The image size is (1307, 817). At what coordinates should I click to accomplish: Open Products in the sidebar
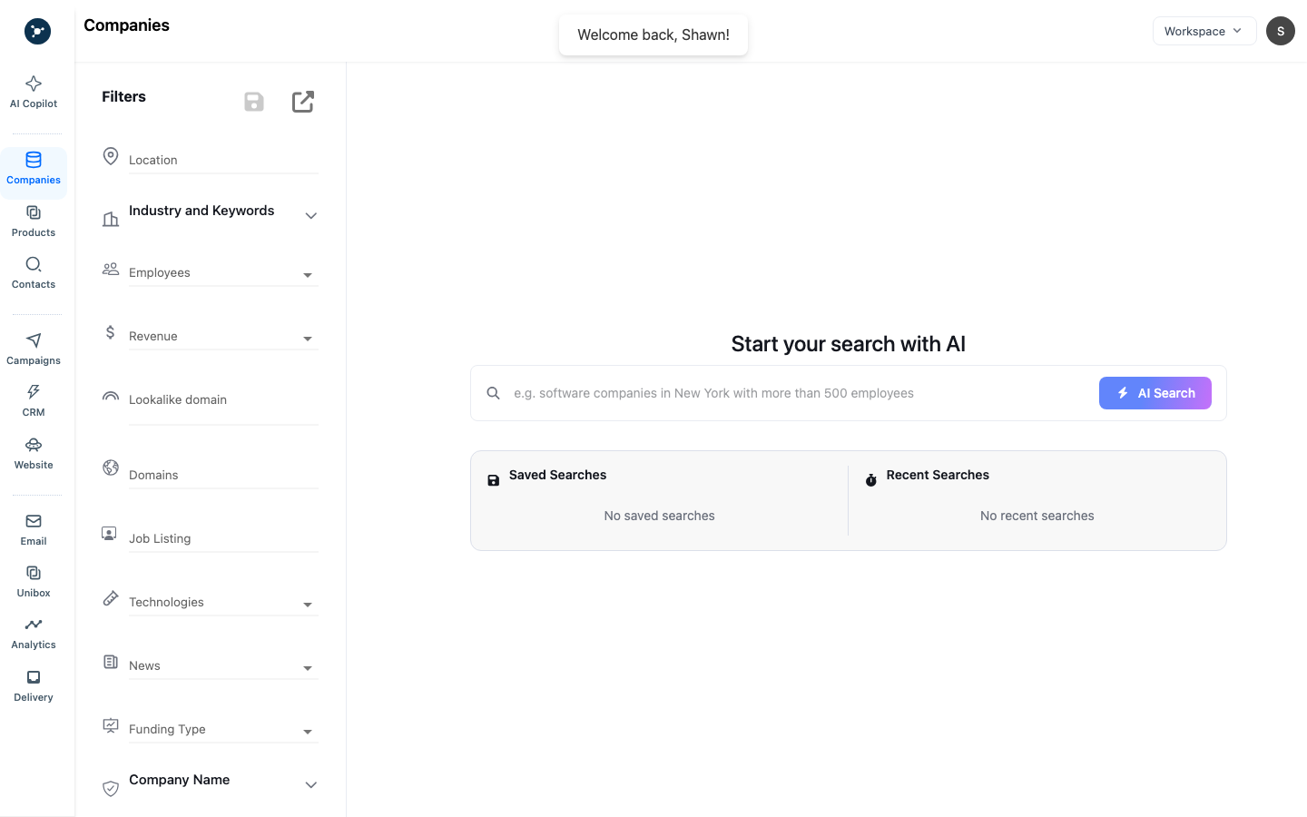tap(34, 221)
